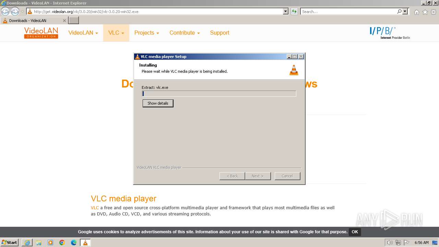
Task: Restore down the Internet Explorer window
Action: [x=429, y=3]
